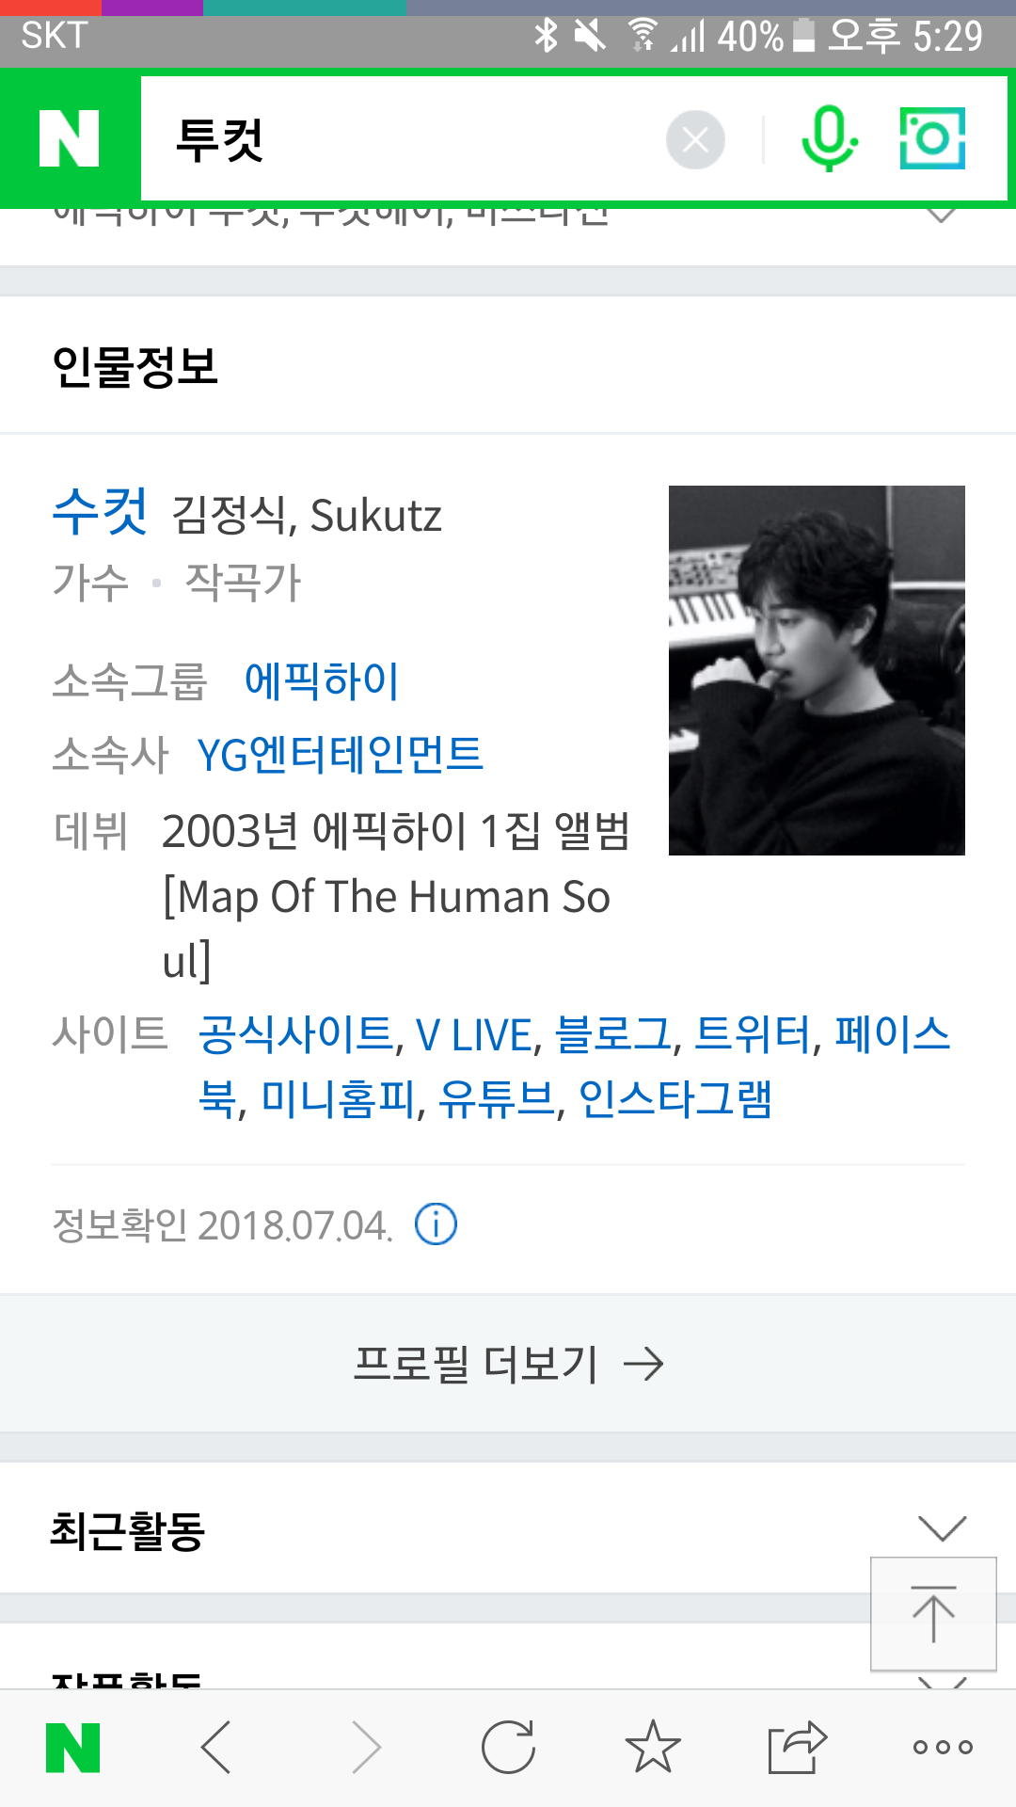
Task: Tap the info icon next to 정보확인 date
Action: [436, 1224]
